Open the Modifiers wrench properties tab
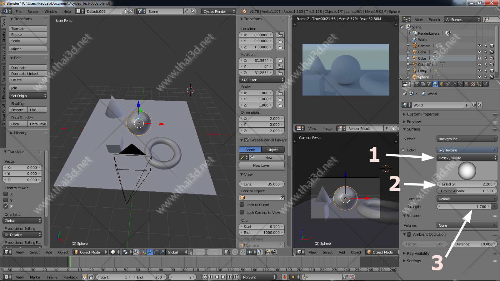The image size is (500, 281). point(454,84)
